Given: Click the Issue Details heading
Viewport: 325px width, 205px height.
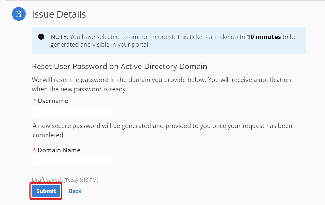Looking at the screenshot, I should (x=59, y=14).
